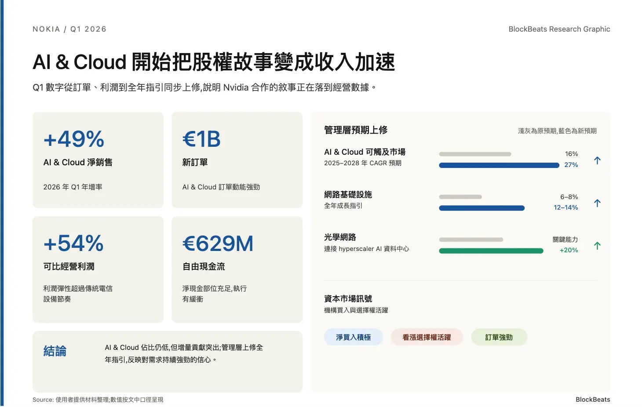The width and height of the screenshot is (642, 407).
Task: Click the subtitle sentence mentioning Nvidia
Action: coord(204,87)
